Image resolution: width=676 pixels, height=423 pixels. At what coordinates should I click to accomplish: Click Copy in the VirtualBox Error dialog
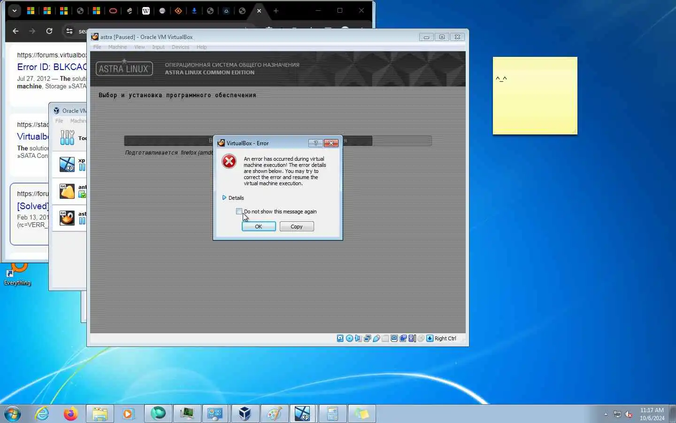click(x=297, y=227)
